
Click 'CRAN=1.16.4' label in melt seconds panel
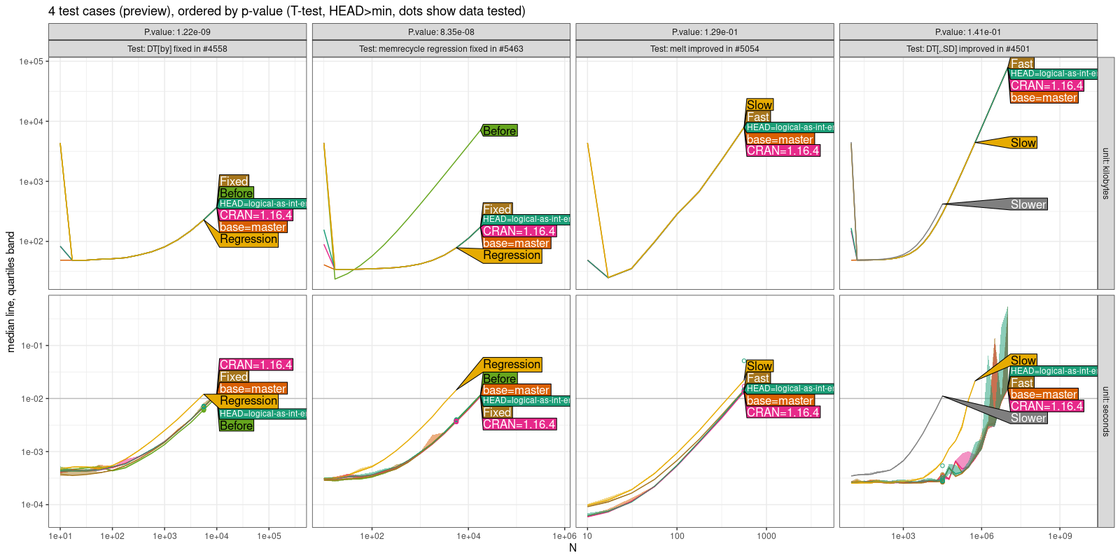(783, 412)
